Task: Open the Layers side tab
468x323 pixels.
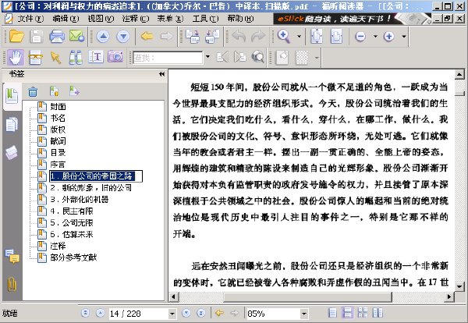Action: [x=12, y=153]
